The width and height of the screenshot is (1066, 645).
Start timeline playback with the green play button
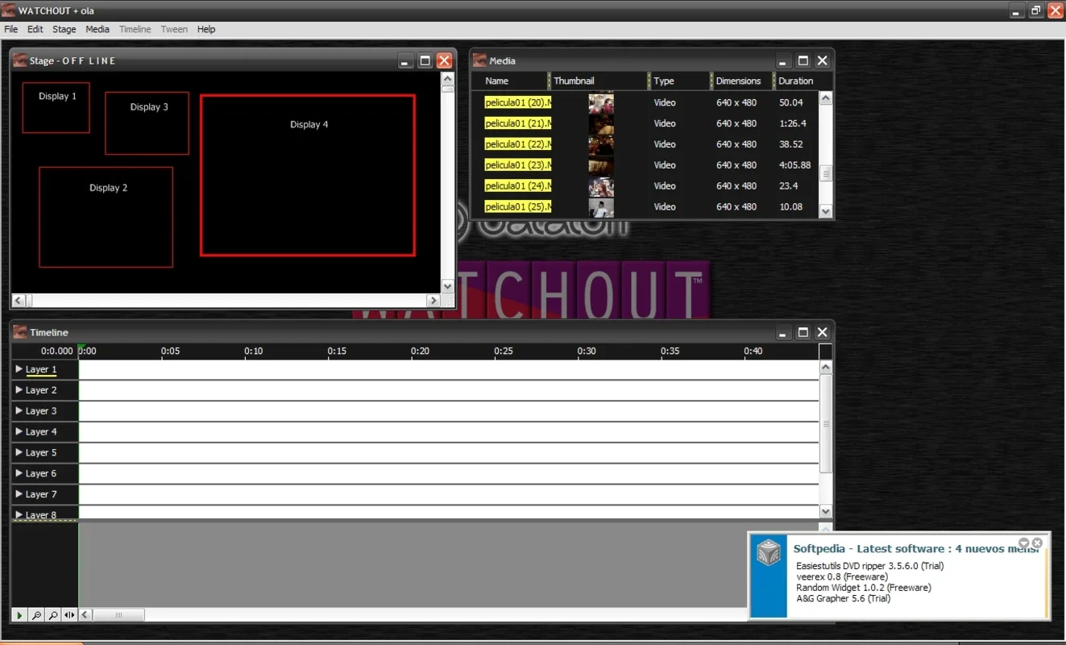pyautogui.click(x=20, y=615)
